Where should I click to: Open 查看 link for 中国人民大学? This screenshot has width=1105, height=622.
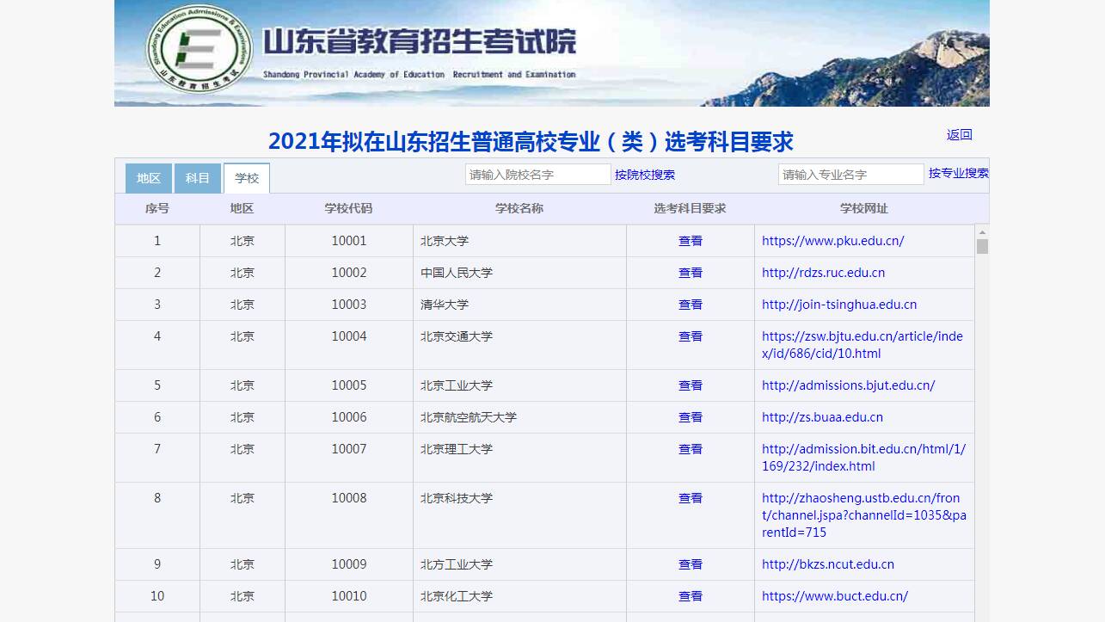691,273
